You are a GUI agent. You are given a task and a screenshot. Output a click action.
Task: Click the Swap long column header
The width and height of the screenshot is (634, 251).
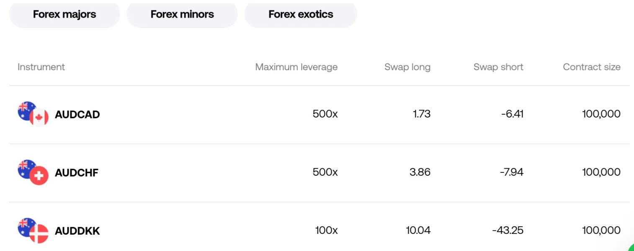coord(407,67)
